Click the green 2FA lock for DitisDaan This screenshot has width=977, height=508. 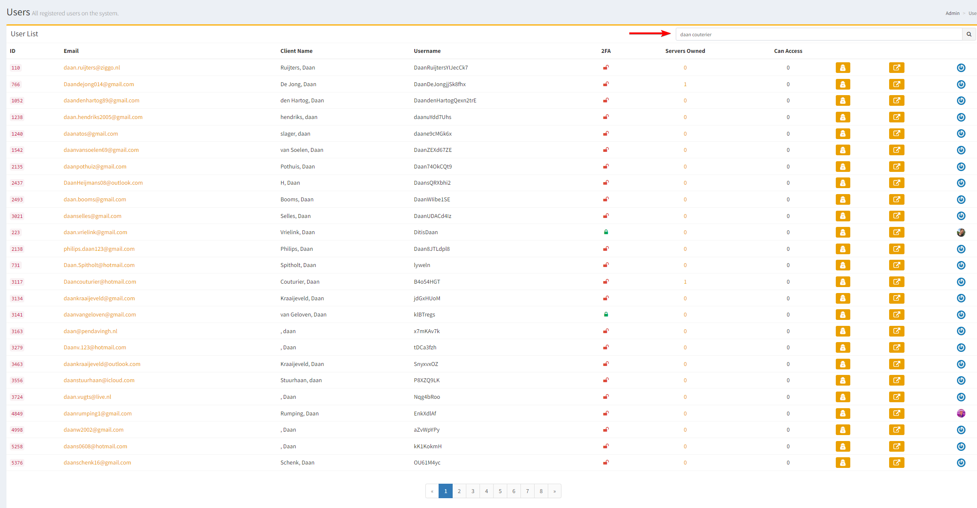(x=606, y=232)
